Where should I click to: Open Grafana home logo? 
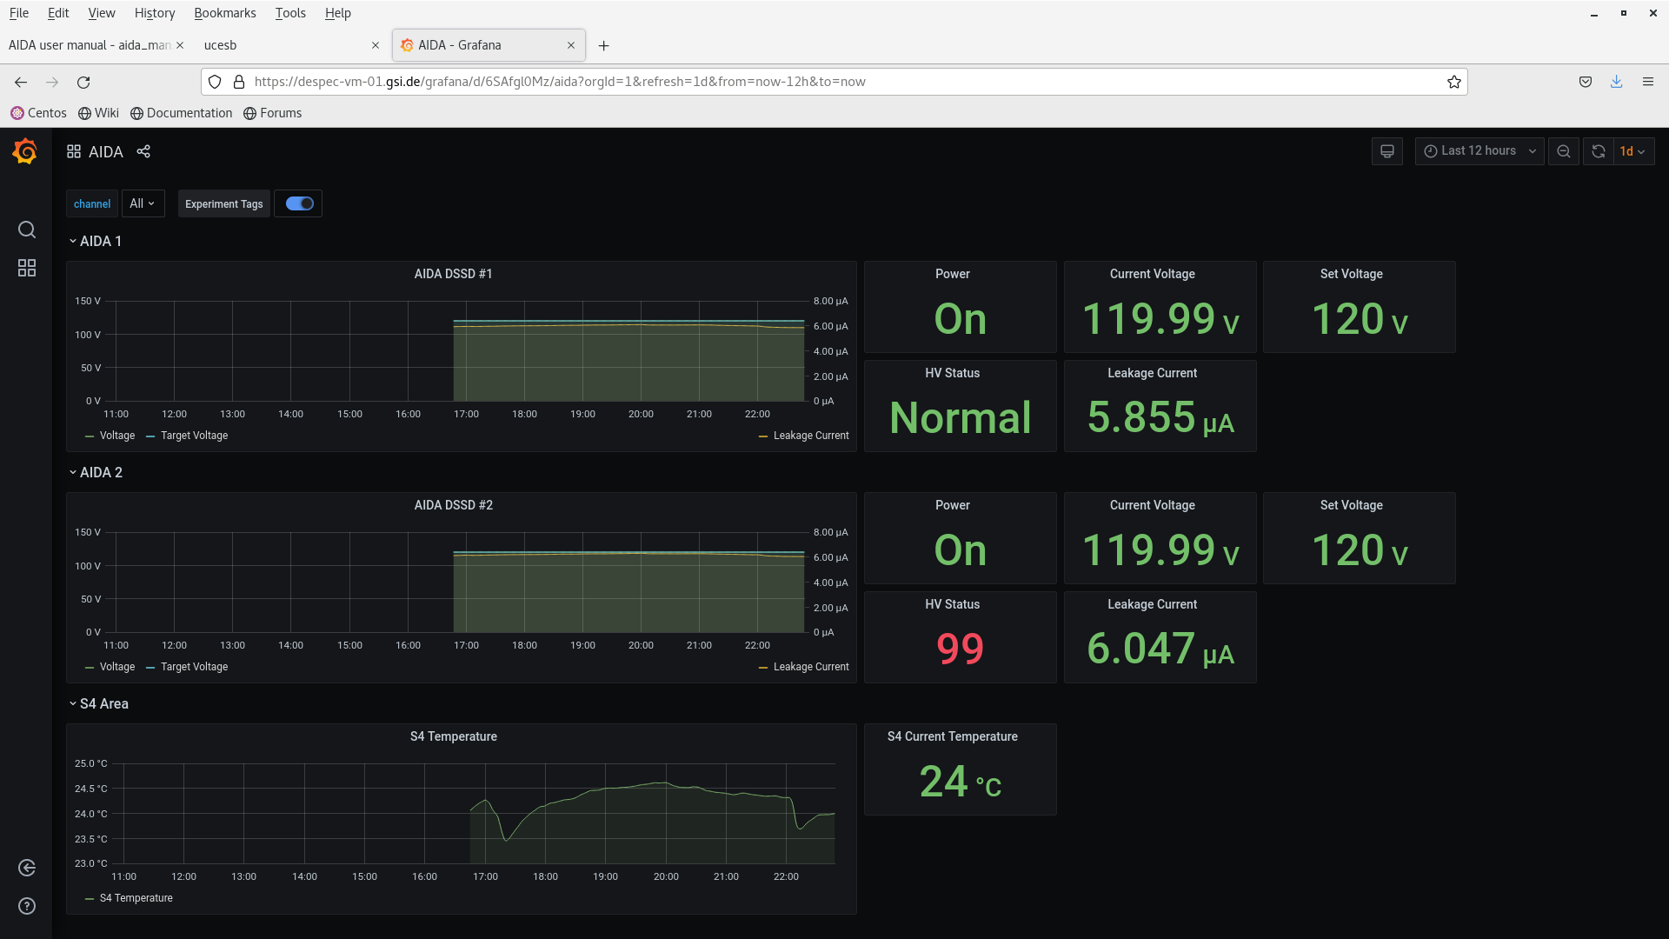pos(25,151)
